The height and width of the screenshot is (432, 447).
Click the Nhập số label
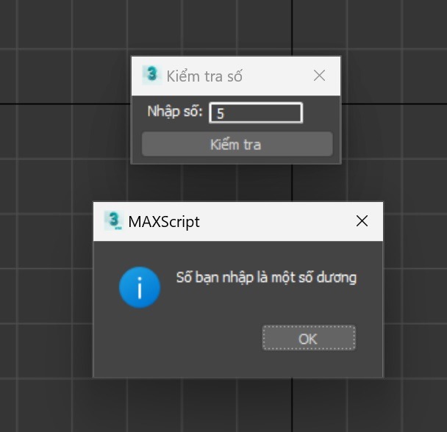point(175,112)
